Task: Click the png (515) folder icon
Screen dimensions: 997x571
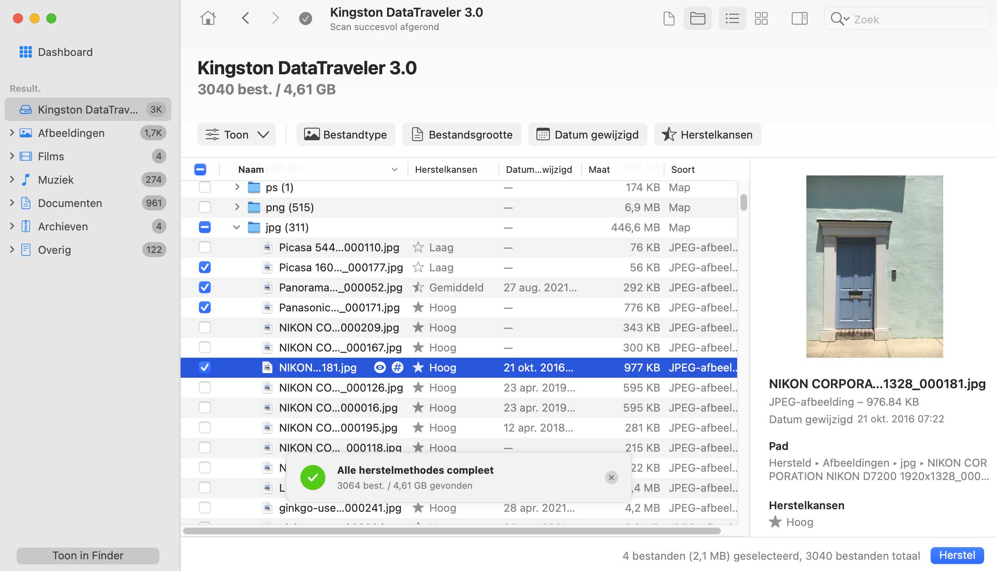Action: click(x=254, y=207)
